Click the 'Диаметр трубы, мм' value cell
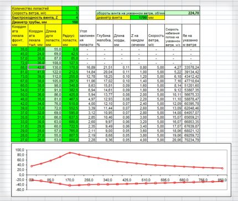The height and width of the screenshot is (201, 238). tap(70, 22)
